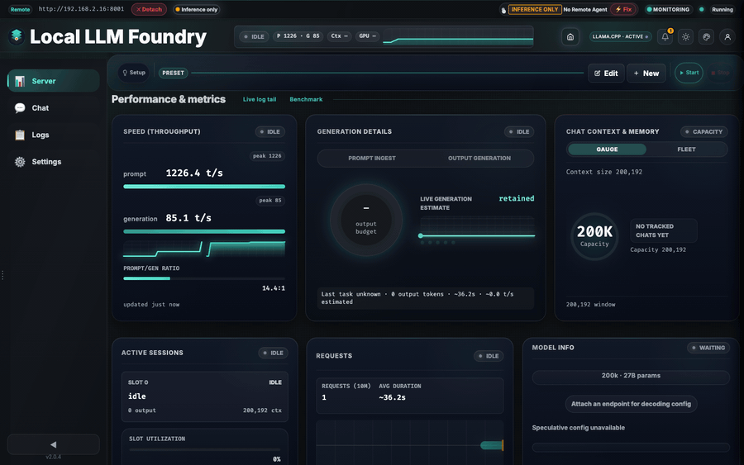Click the live generation estimate track handle

[x=421, y=235]
